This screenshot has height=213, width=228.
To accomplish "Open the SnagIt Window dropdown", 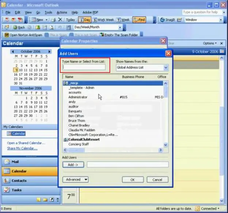I will 221,20.
